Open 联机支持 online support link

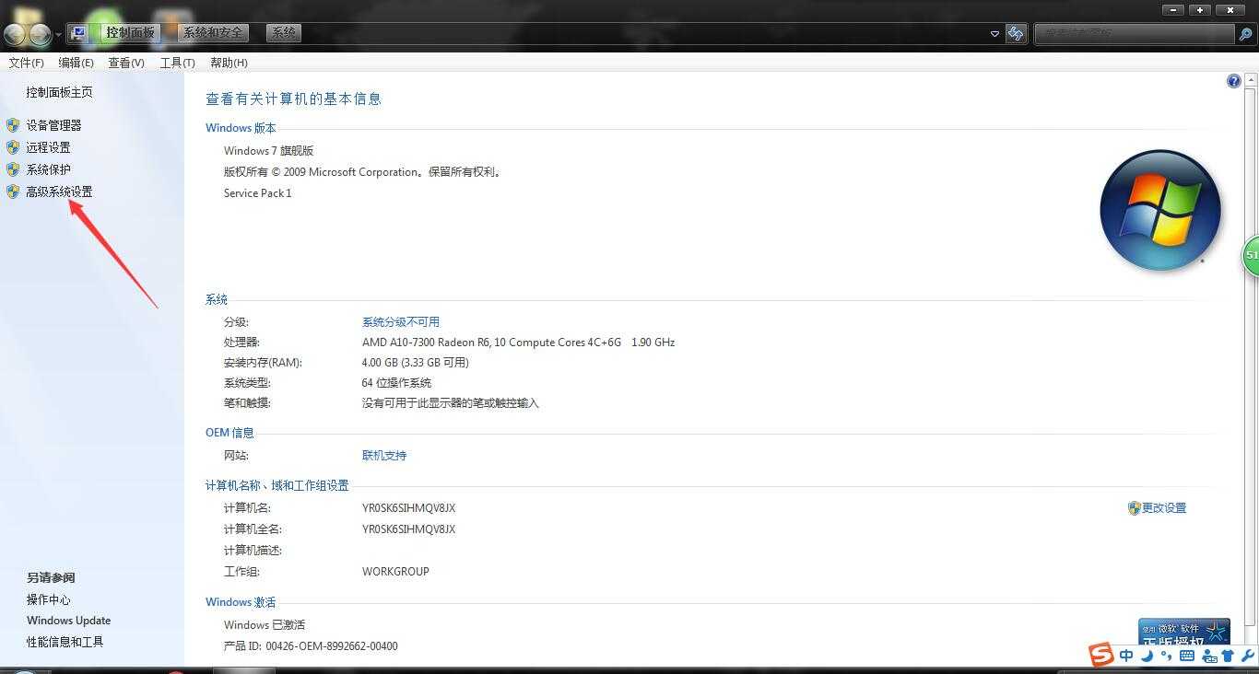pyautogui.click(x=384, y=456)
